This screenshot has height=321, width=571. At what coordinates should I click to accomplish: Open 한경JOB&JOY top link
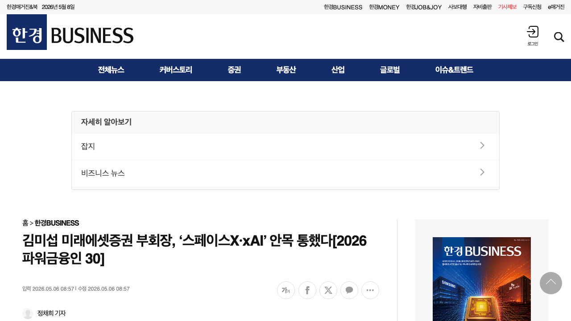(424, 7)
